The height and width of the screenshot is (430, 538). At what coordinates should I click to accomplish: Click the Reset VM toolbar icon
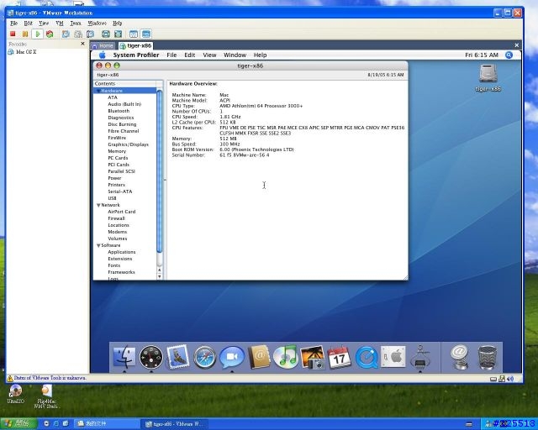click(50, 34)
